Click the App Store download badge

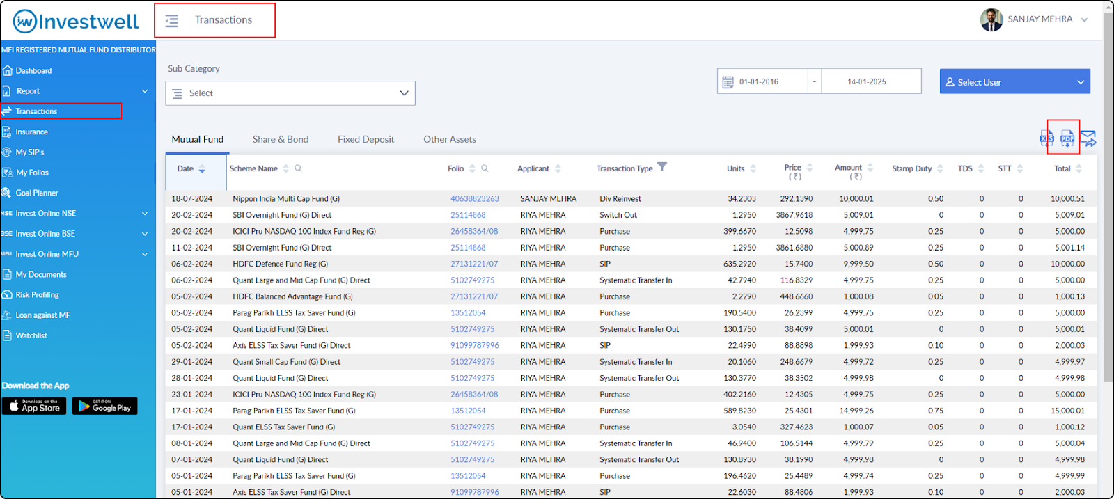(x=34, y=406)
